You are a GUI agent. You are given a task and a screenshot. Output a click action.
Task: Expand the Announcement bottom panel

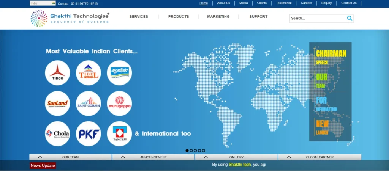point(153,157)
